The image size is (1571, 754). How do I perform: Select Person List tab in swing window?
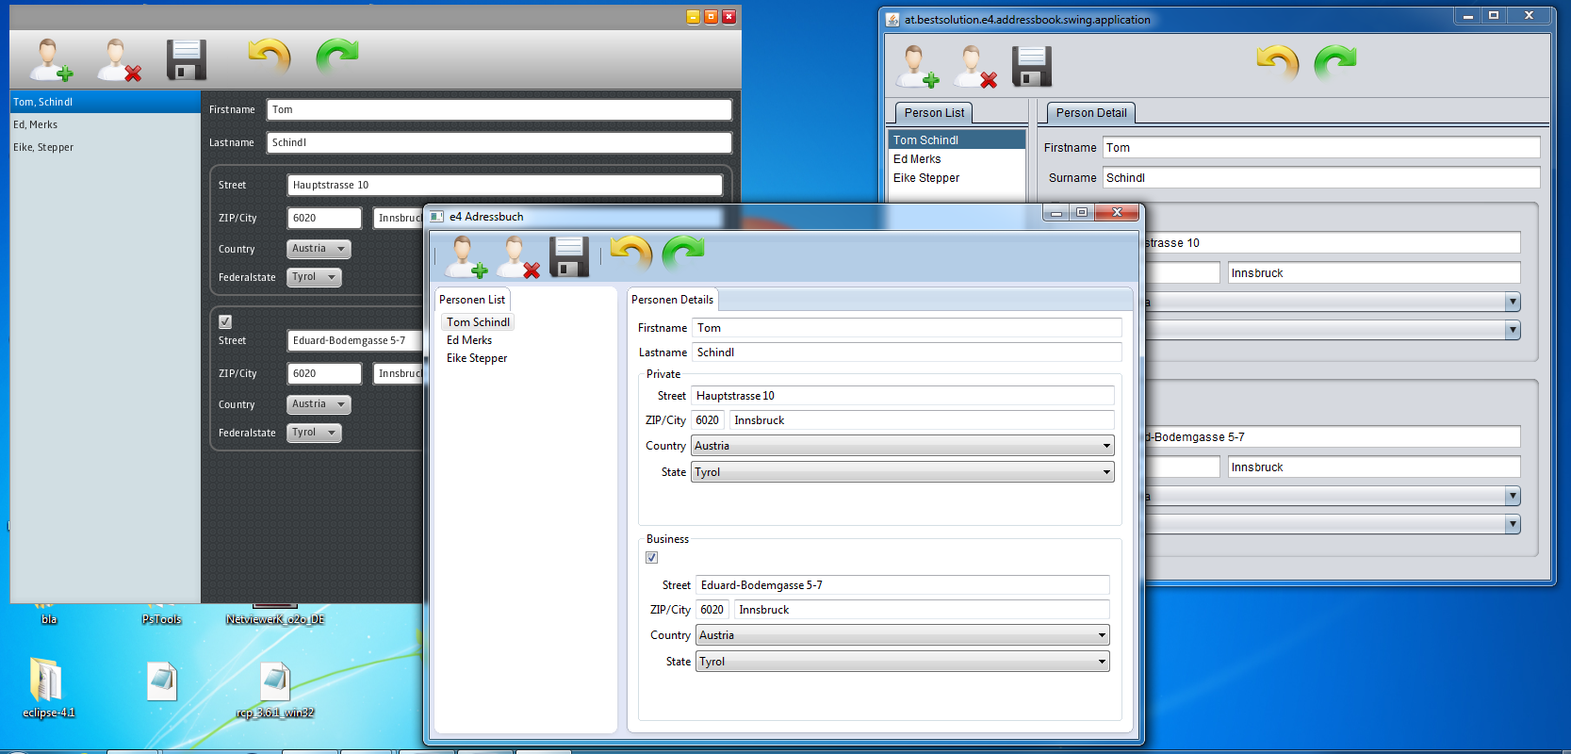click(x=934, y=113)
